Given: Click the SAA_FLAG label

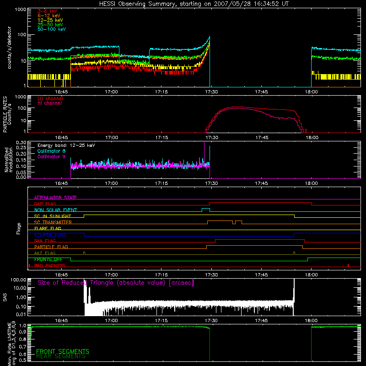Looking at the screenshot, I should click(45, 241).
